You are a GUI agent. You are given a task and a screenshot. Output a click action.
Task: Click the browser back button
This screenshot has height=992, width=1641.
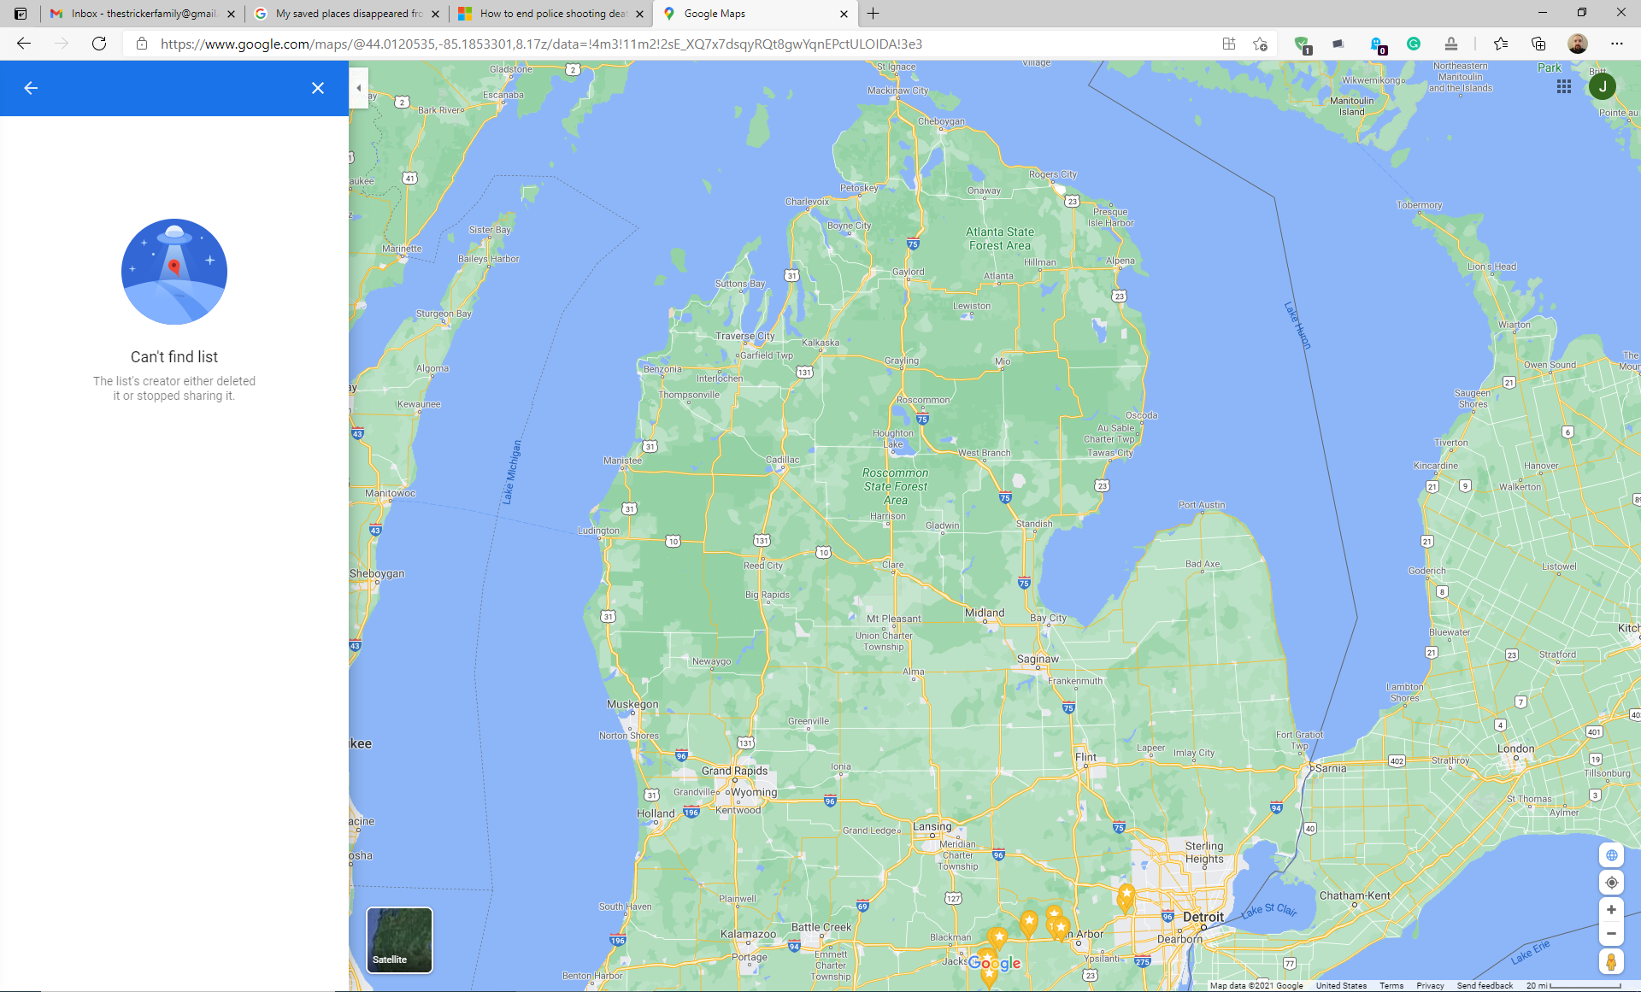[x=24, y=44]
